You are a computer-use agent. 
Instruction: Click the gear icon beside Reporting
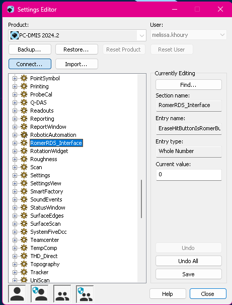click(24, 119)
